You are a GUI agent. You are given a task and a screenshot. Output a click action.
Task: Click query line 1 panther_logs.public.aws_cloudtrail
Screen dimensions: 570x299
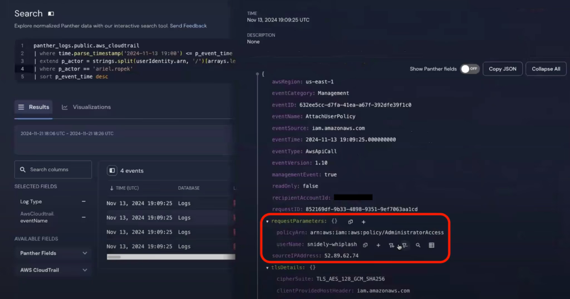[x=86, y=46]
